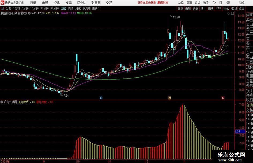Open the 财富圈 menu
Screen dimensions: 253x163
click(96, 3)
